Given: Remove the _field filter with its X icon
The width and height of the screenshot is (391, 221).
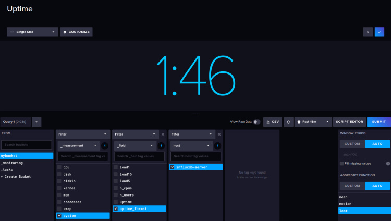Looking at the screenshot, I should (163, 134).
